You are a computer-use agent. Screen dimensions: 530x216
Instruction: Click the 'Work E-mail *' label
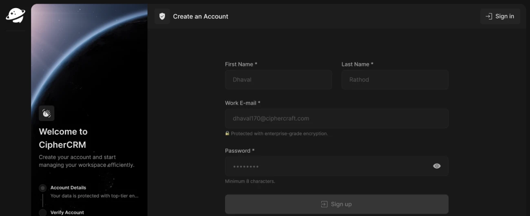[243, 103]
